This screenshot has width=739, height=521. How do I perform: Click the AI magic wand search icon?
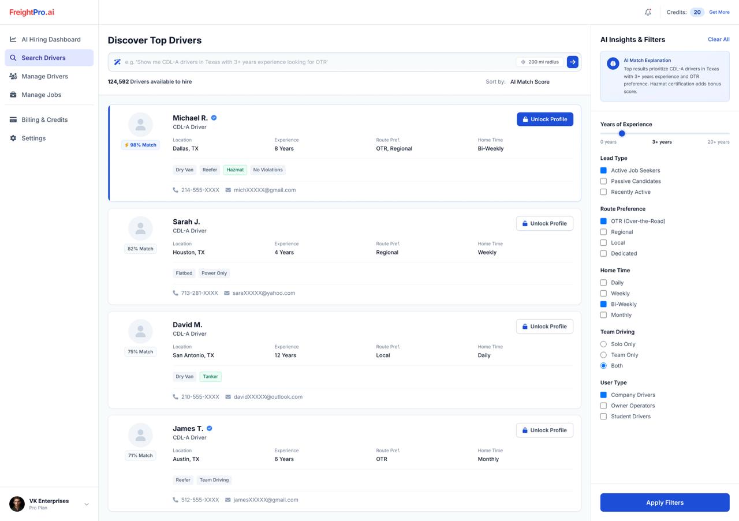(x=117, y=62)
